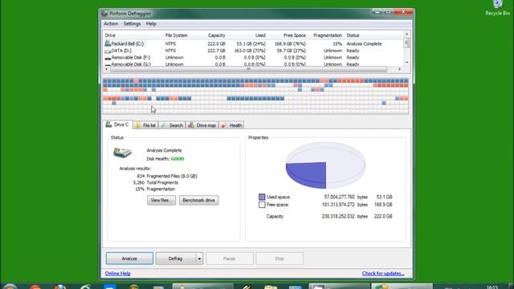Image resolution: width=514 pixels, height=289 pixels.
Task: Click the greyed Pause button
Action: click(x=230, y=258)
